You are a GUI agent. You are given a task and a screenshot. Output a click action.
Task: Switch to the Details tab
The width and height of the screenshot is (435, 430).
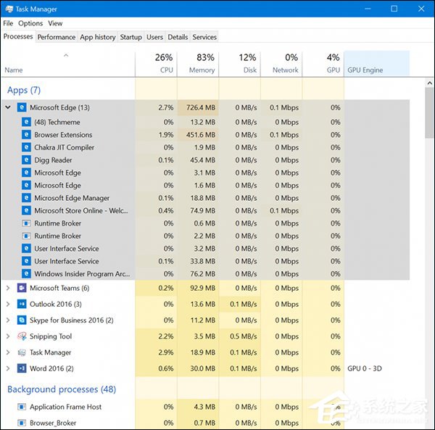(x=178, y=37)
